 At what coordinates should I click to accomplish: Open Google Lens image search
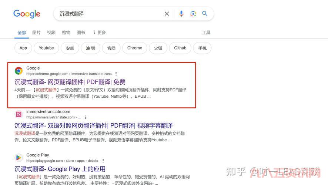point(193,14)
